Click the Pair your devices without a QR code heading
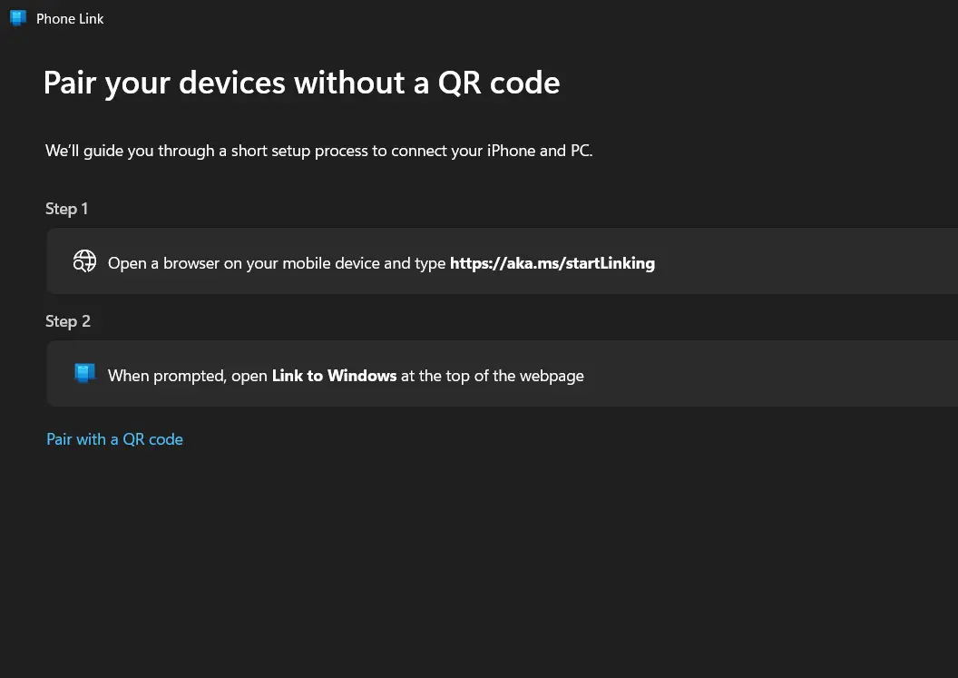 click(301, 84)
